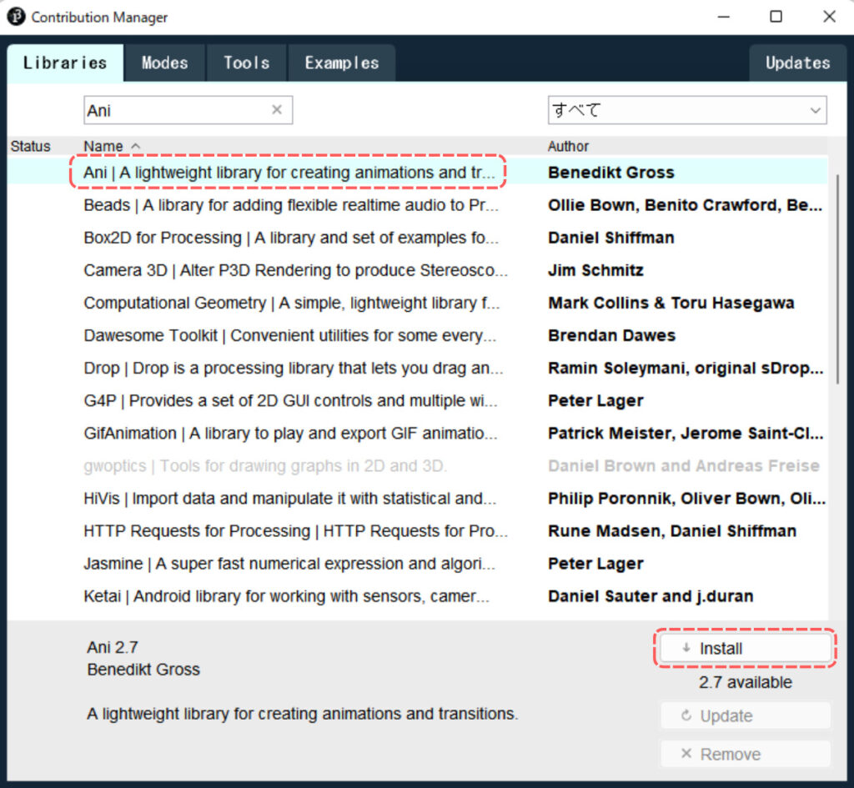Select the Ketai Android library row
The image size is (854, 788).
click(x=418, y=596)
